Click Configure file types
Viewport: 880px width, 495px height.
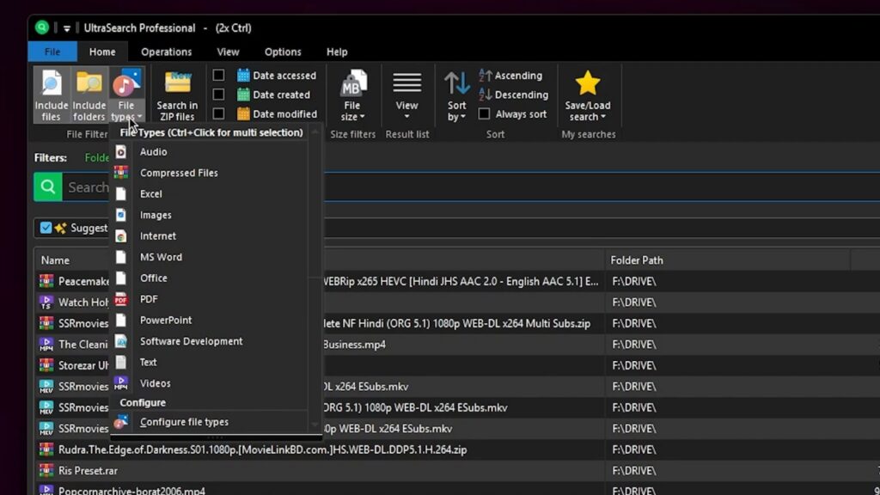pos(184,422)
